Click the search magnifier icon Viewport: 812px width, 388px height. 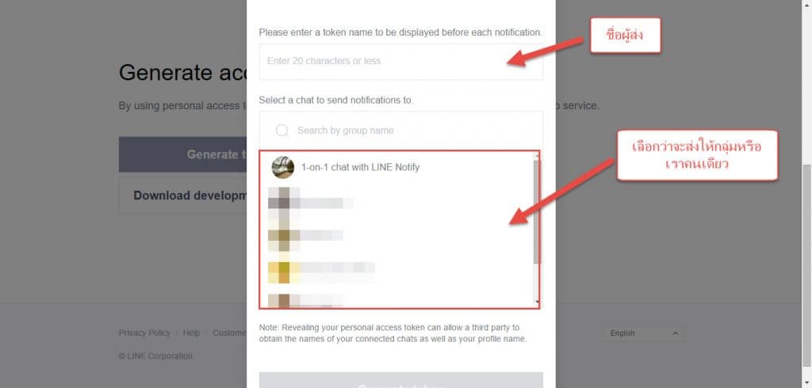coord(282,131)
